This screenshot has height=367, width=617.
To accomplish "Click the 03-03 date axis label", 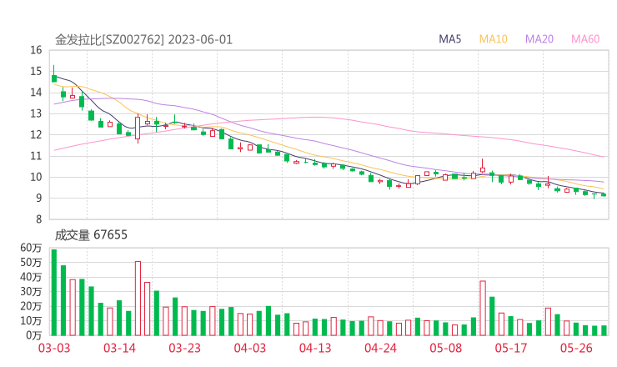I will (54, 348).
